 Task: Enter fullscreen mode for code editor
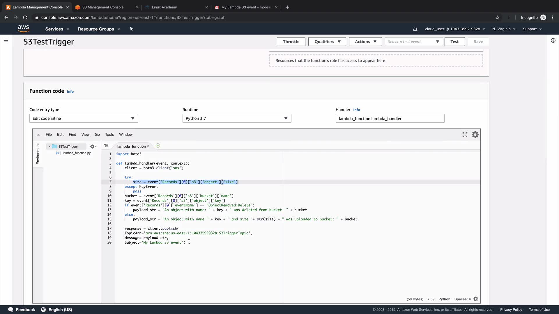tap(465, 135)
